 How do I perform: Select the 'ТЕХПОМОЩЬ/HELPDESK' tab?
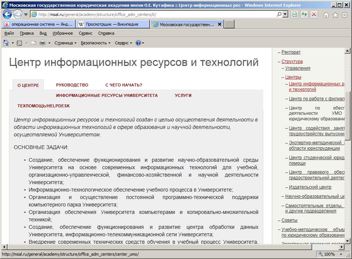click(x=44, y=106)
